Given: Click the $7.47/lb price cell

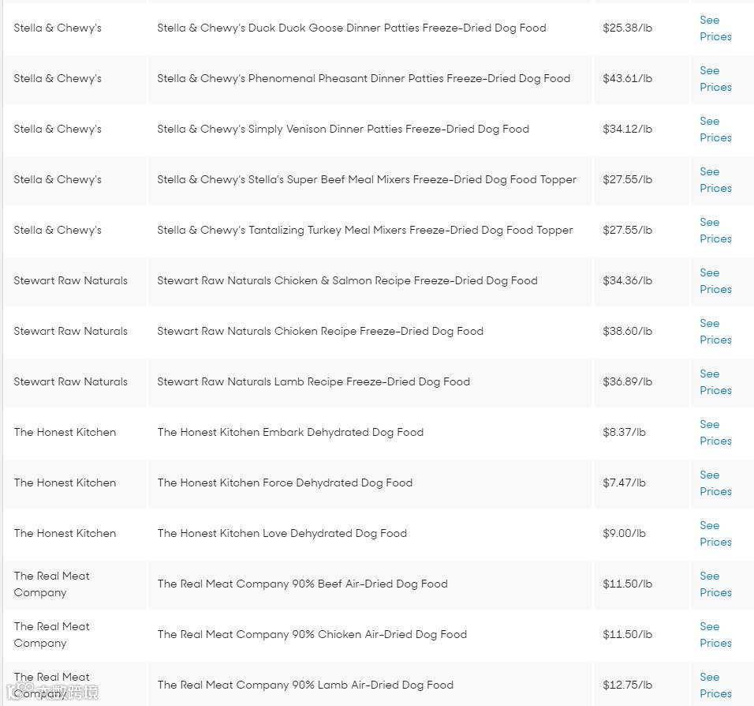Looking at the screenshot, I should [x=624, y=483].
